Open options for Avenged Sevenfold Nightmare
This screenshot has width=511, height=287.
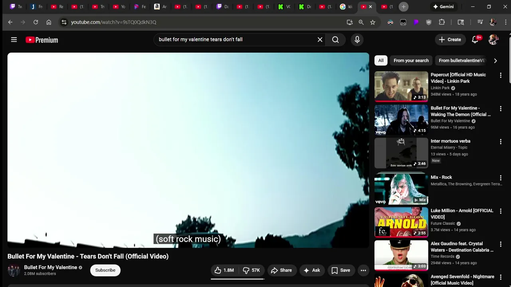point(501,277)
